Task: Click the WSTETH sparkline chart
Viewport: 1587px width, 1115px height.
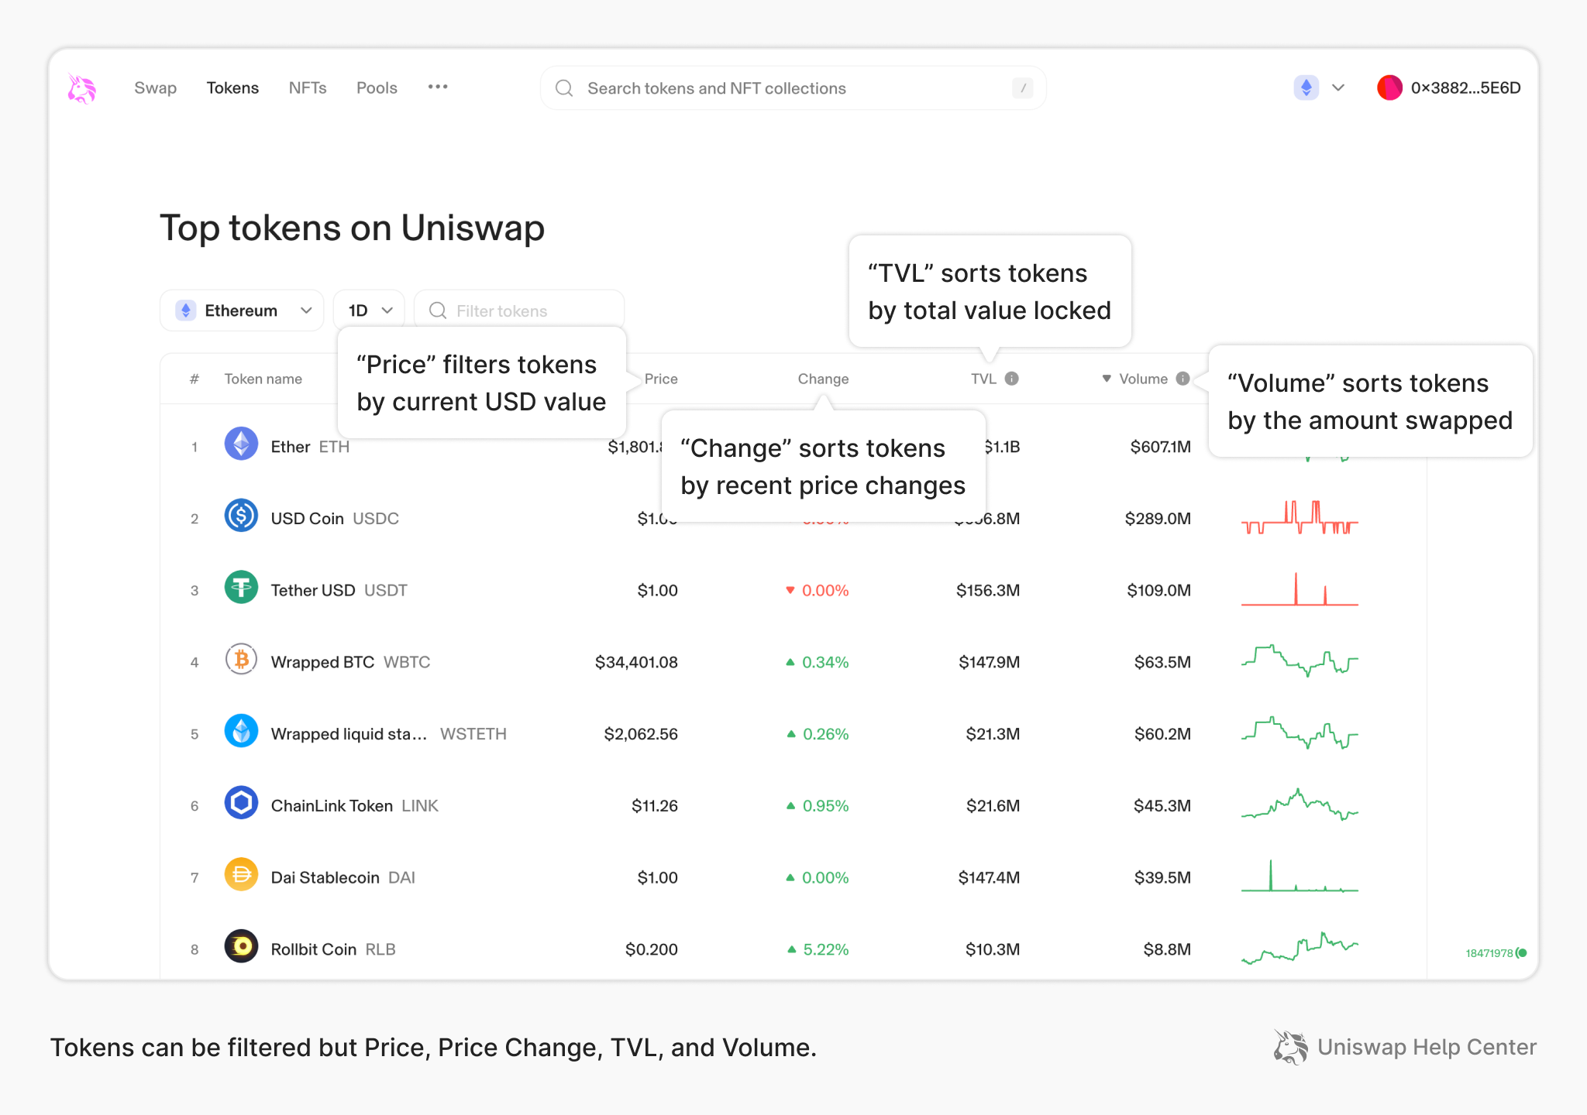Action: 1300,733
